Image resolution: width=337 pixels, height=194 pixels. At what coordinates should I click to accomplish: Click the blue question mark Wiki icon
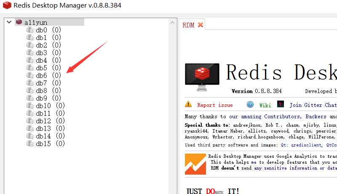250,104
